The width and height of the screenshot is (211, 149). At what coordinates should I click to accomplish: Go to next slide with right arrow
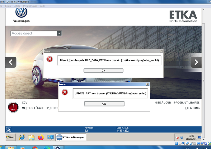point(196,62)
